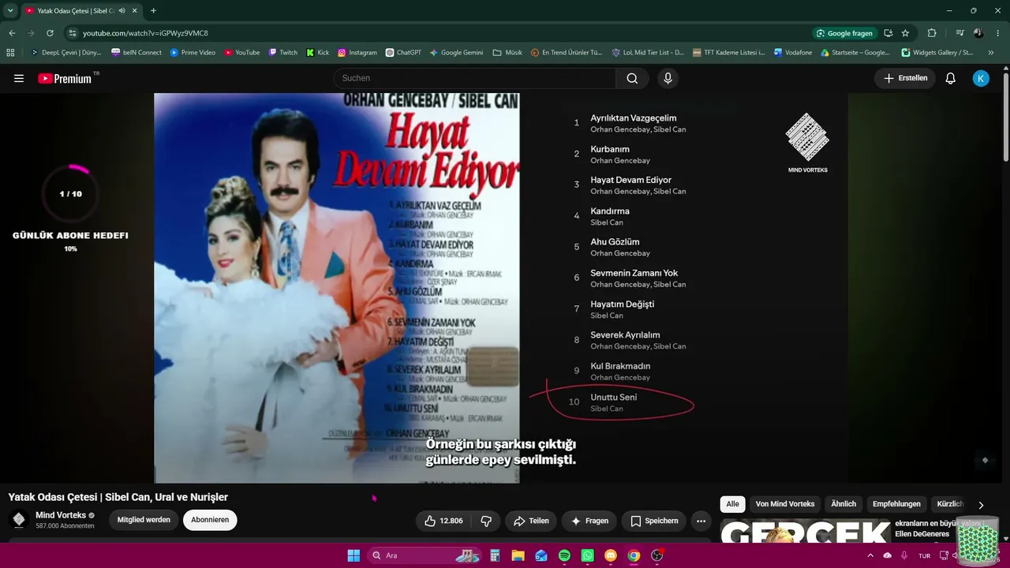Open the DeepL Çeviri bookmark
1010x568 pixels.
click(66, 53)
